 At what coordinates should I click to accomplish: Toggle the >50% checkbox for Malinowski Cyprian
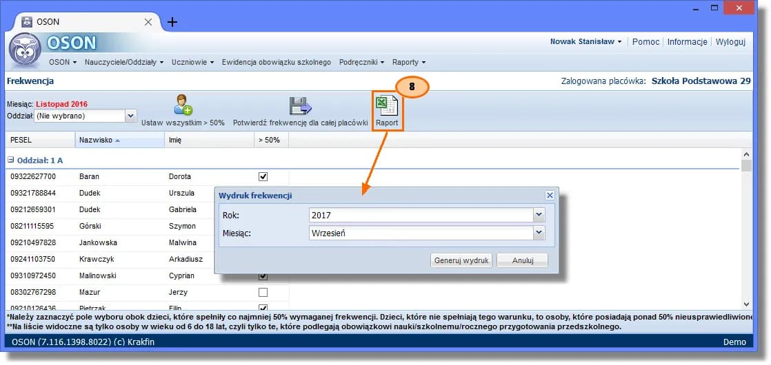click(x=263, y=275)
